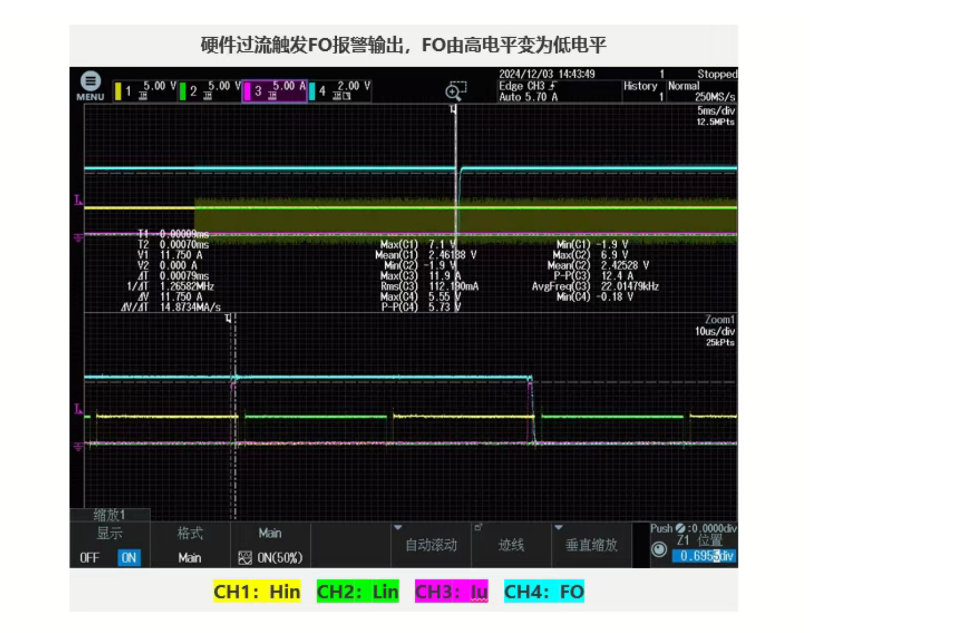
Task: Click the vertical dashed cursor in zoom window
Action: (235, 416)
